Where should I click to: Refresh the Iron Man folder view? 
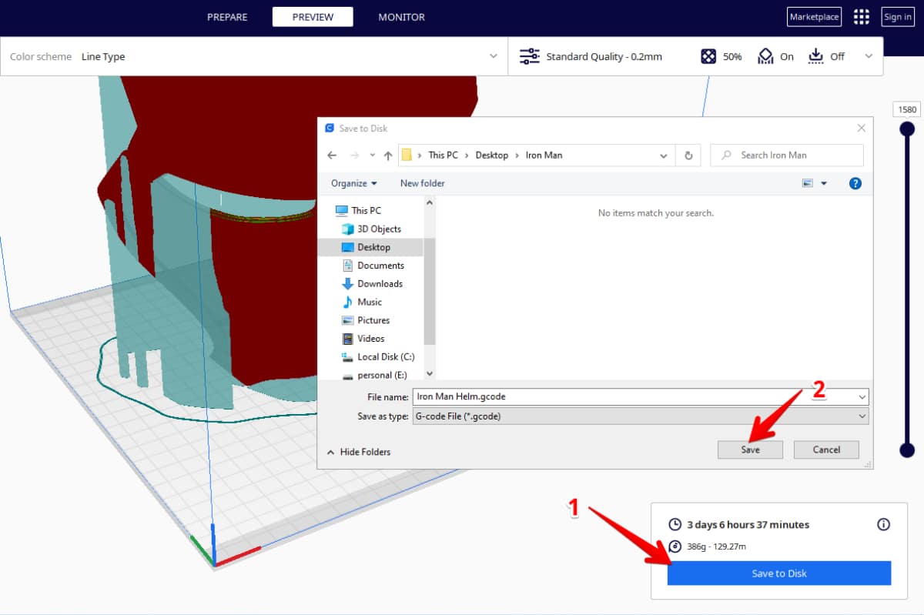[x=688, y=155]
